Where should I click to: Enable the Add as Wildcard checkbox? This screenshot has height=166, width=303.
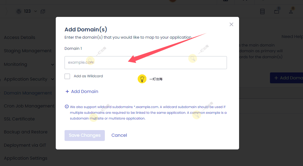coord(67,76)
